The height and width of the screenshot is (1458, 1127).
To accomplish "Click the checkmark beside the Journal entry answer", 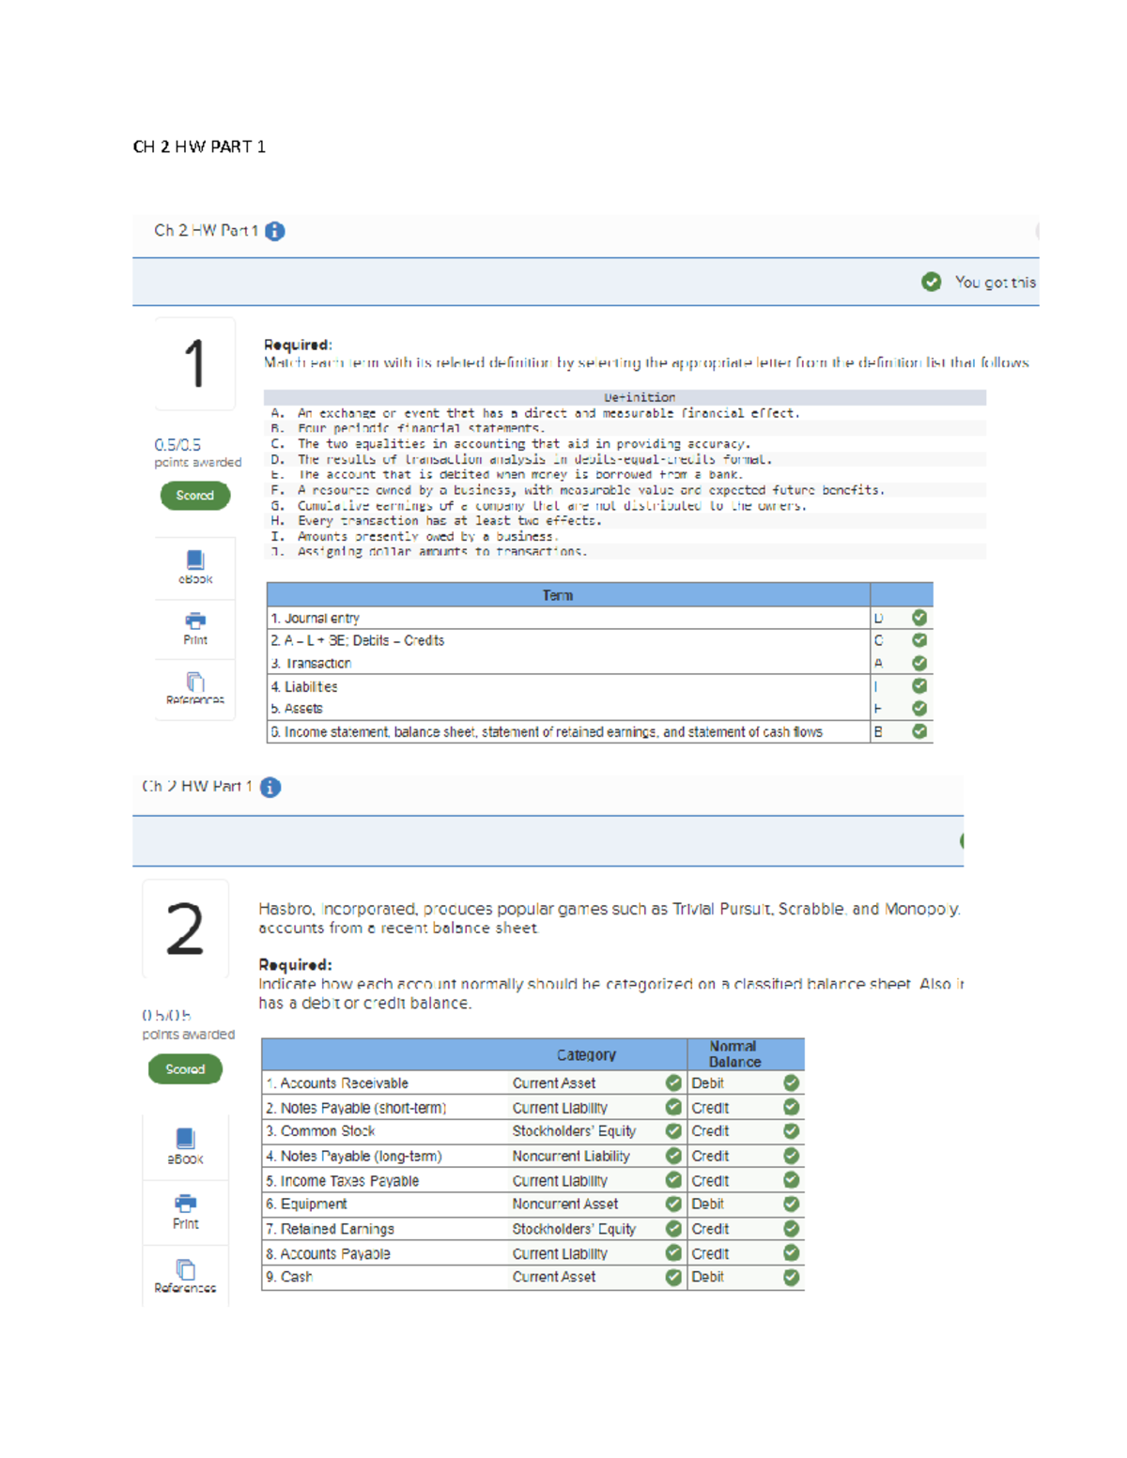I will pyautogui.click(x=919, y=618).
